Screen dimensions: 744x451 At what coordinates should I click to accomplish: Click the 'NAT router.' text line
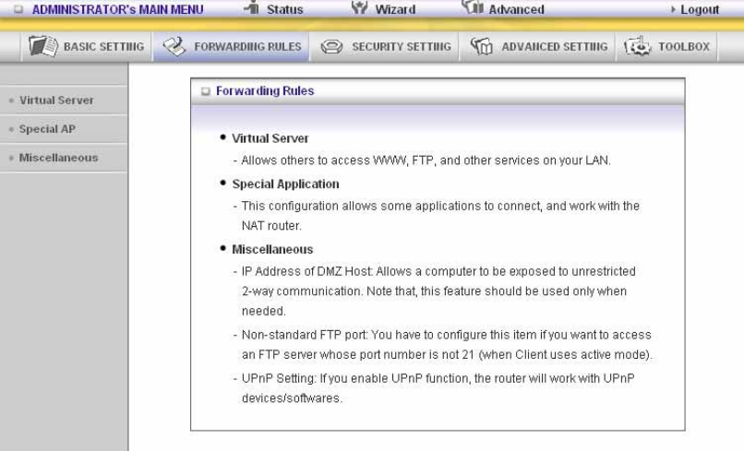271,226
